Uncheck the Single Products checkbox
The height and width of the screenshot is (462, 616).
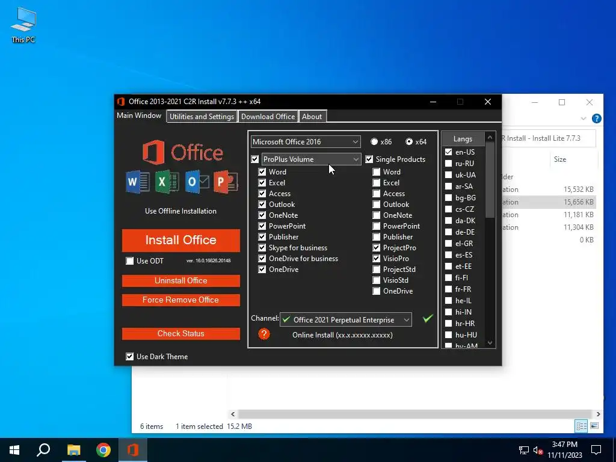click(369, 159)
